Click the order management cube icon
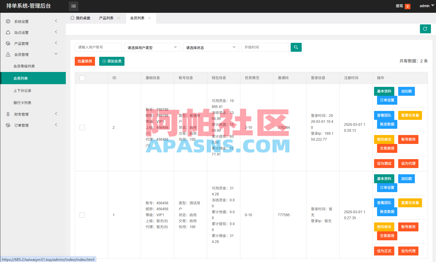The height and width of the screenshot is (262, 436). click(x=8, y=125)
